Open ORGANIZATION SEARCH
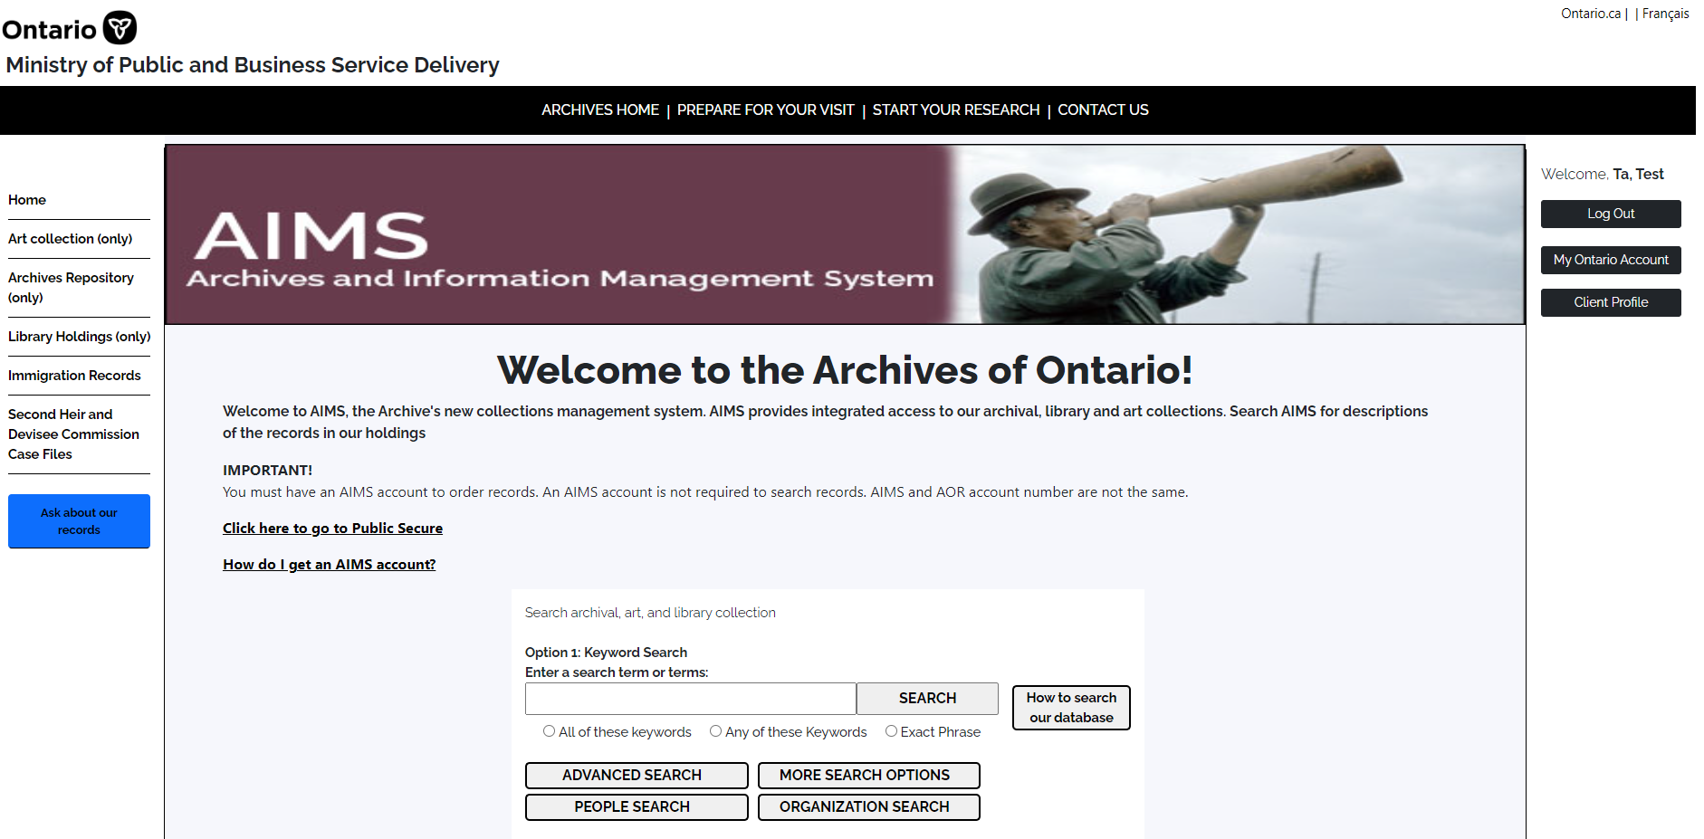The width and height of the screenshot is (1704, 839). point(868,807)
